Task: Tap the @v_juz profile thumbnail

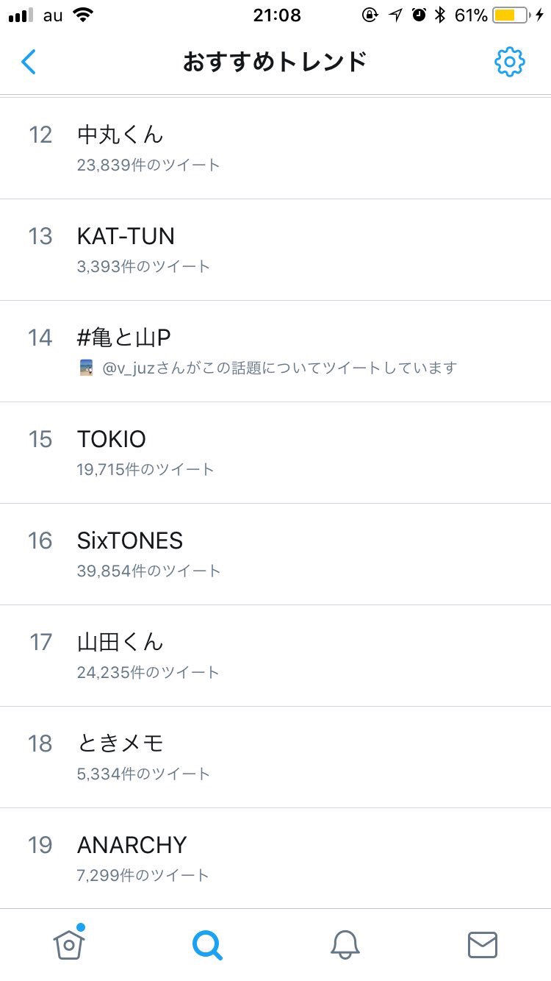Action: [86, 368]
